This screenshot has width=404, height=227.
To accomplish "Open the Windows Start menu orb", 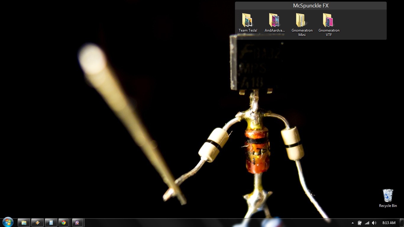I will (8, 222).
